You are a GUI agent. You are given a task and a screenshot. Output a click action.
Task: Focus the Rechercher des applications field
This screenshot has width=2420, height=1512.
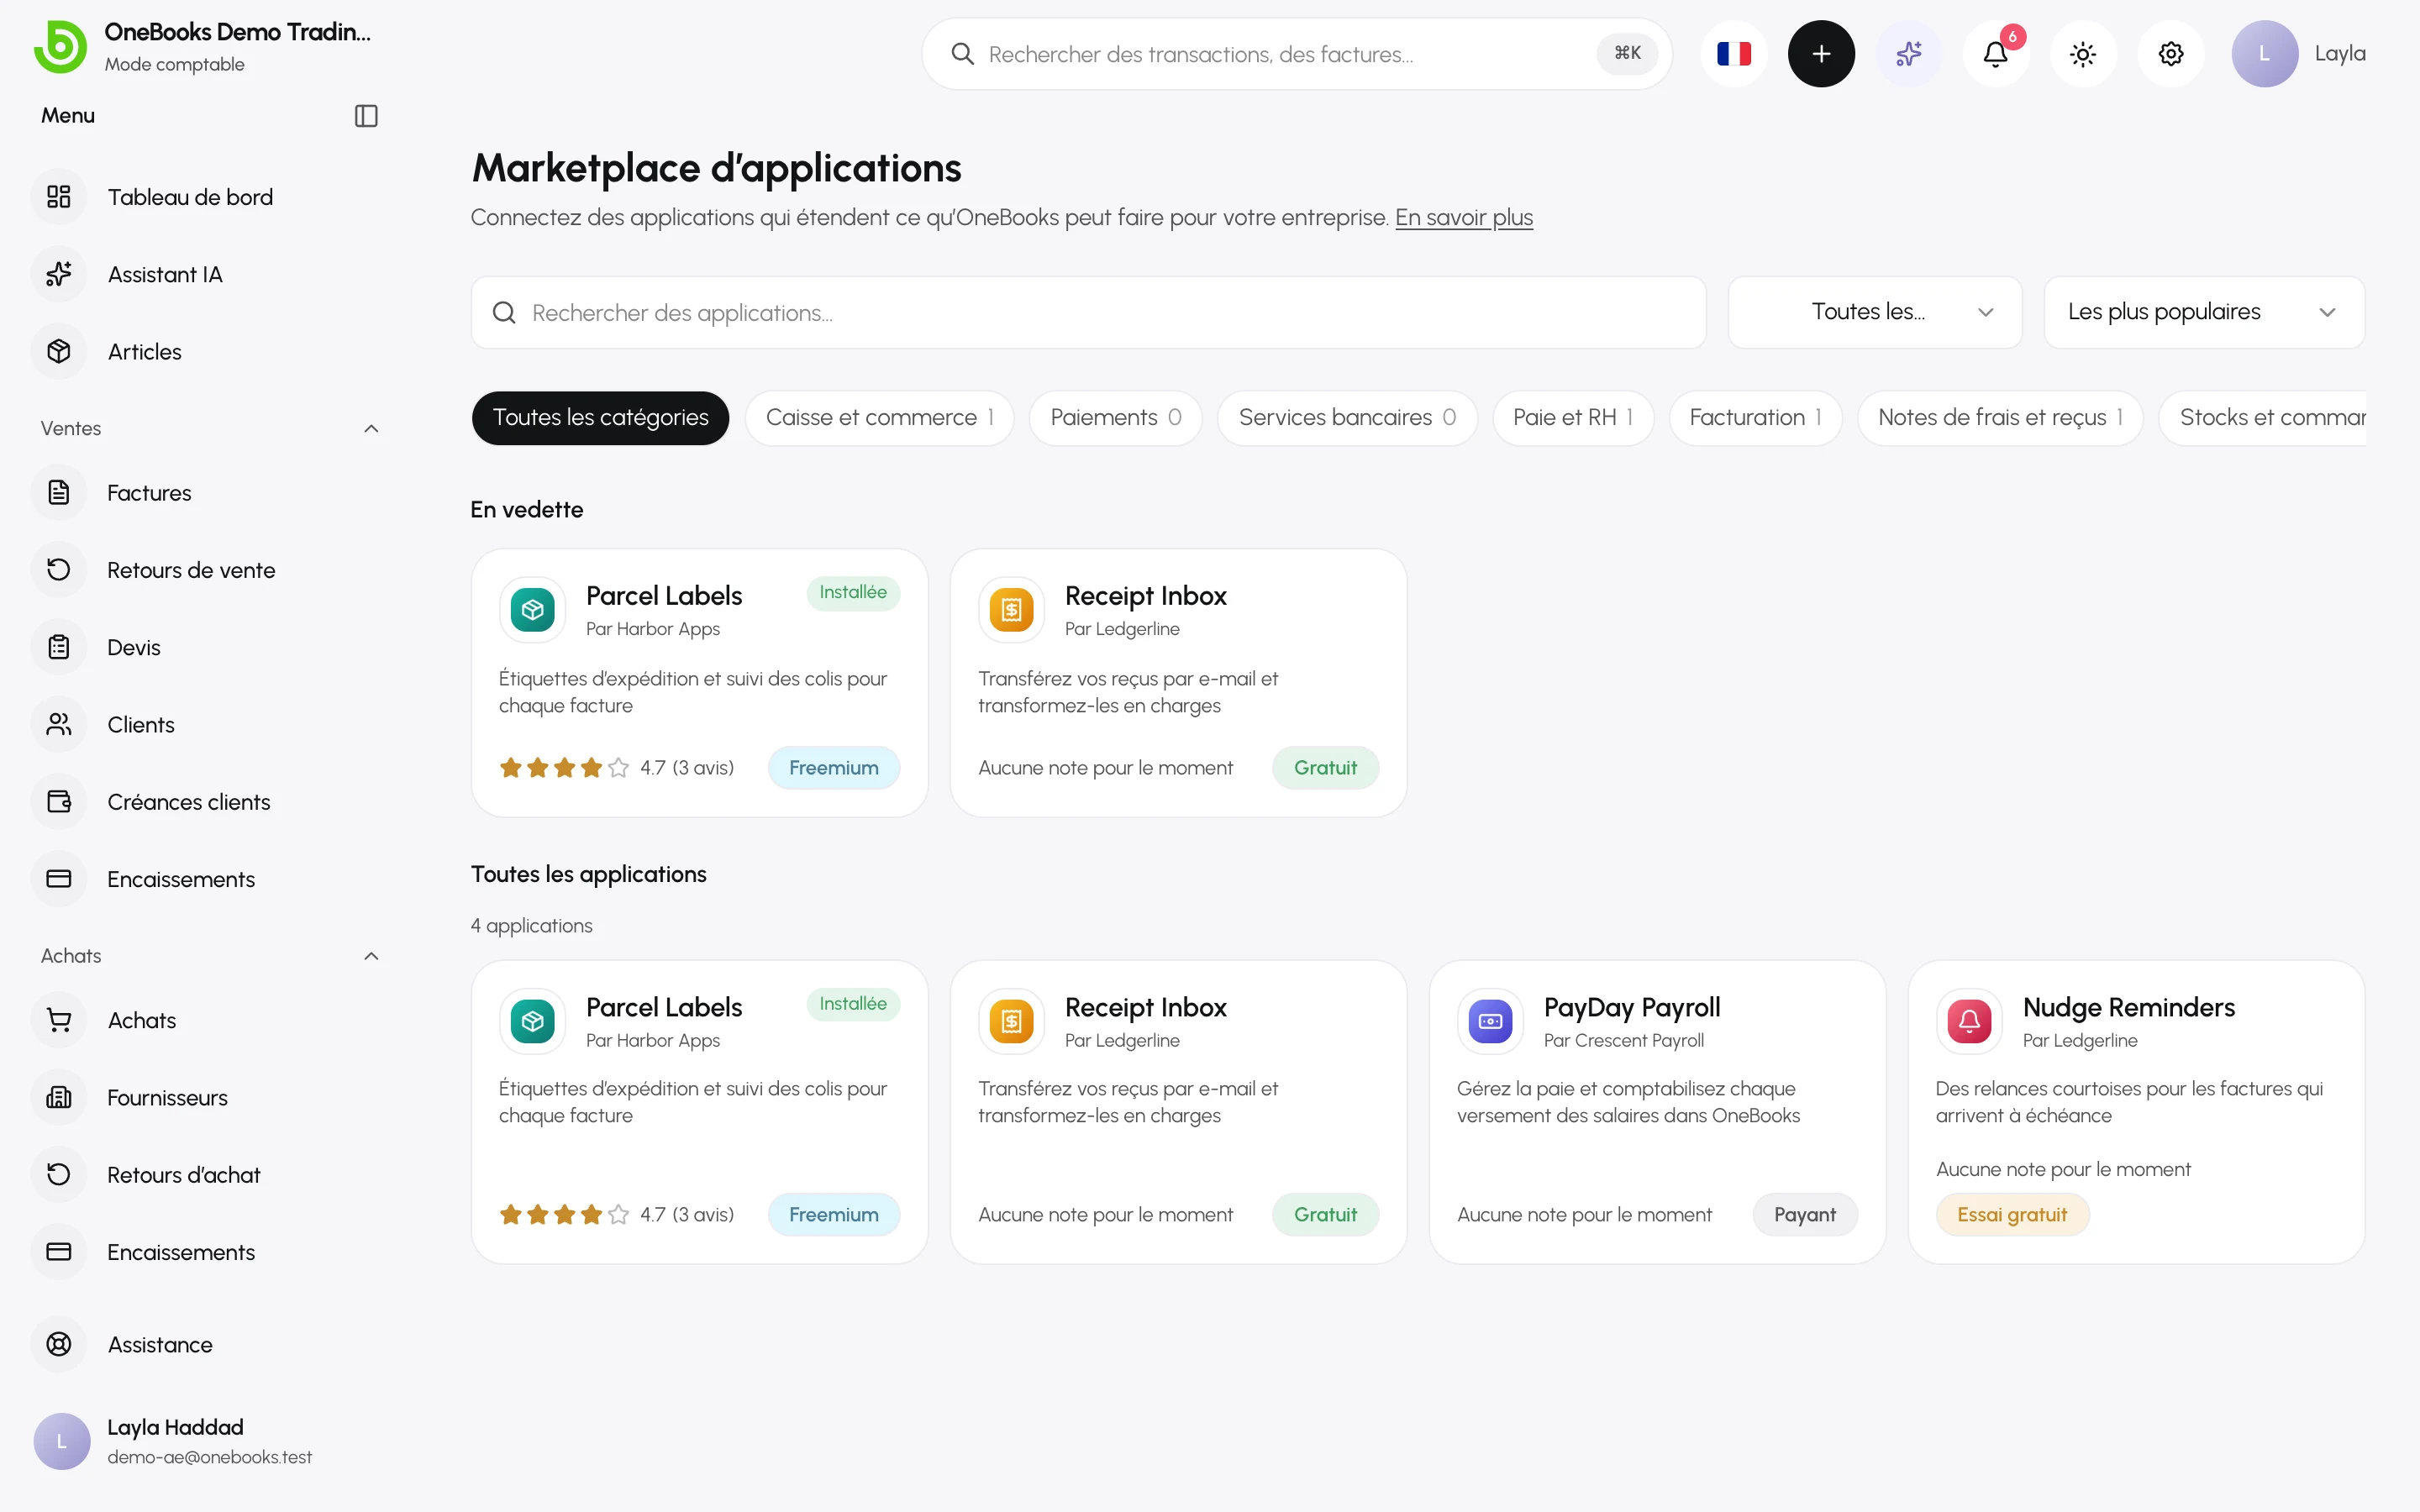(x=1088, y=313)
